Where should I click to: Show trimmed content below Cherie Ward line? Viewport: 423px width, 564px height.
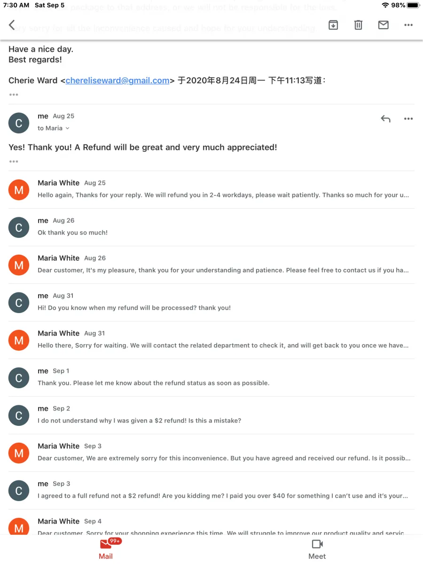14,94
